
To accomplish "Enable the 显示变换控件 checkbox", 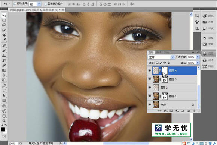I will (46, 4).
